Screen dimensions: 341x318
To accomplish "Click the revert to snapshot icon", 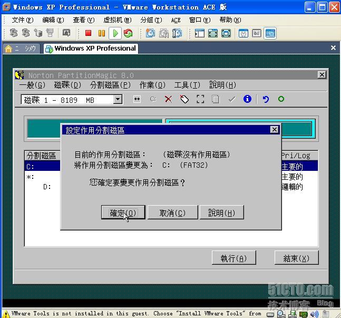I will 163,33.
